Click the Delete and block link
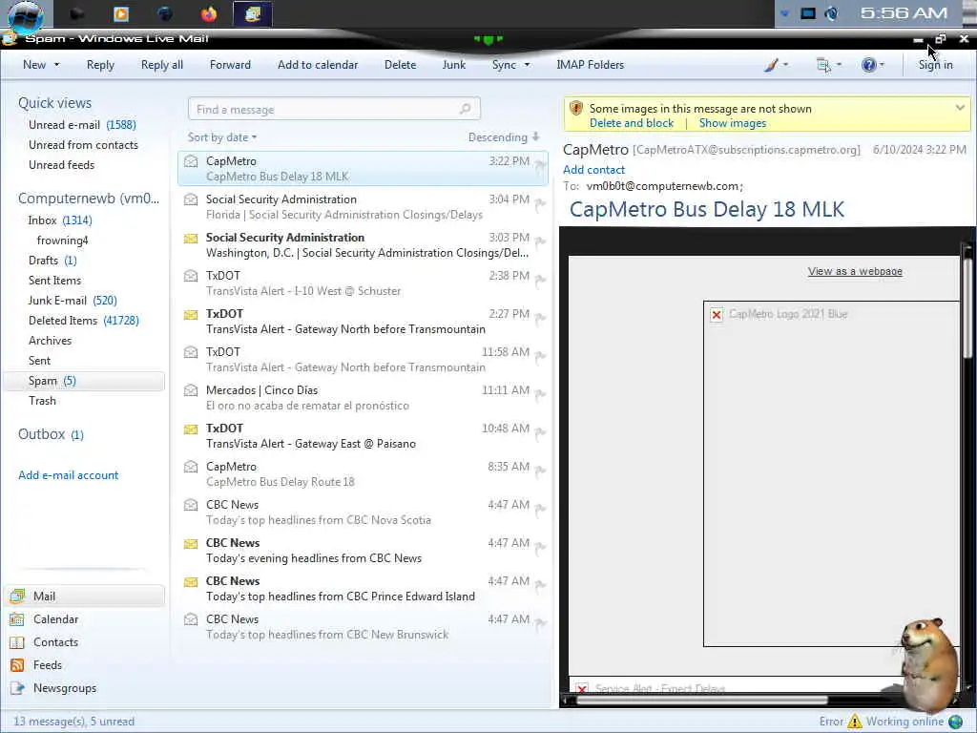Screen dimensions: 977x733 632,123
